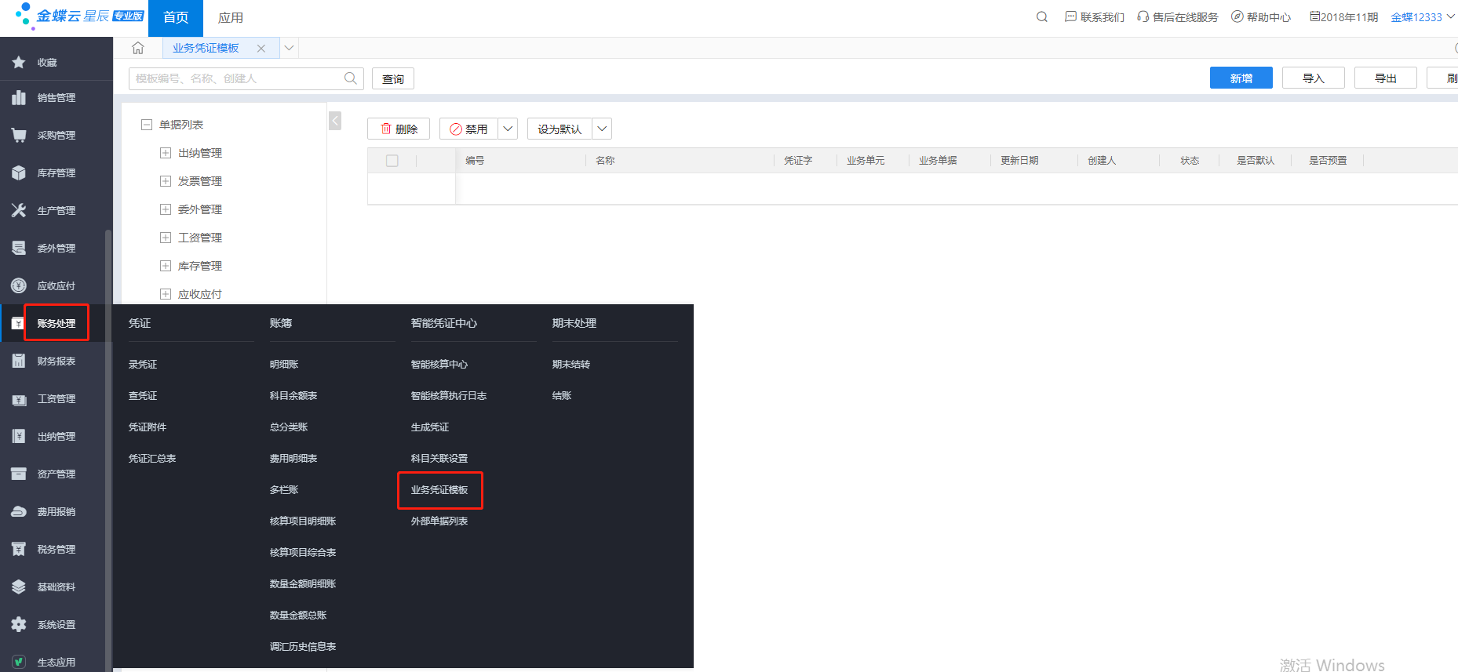The width and height of the screenshot is (1458, 672).
Task: Expand the 委外管理 tree node
Action: [x=166, y=209]
